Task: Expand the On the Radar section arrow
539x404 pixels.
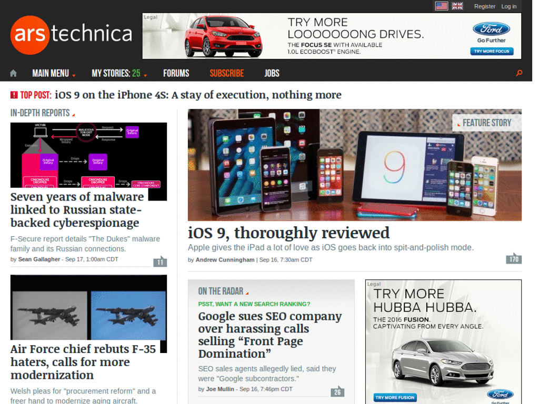Action: tap(247, 293)
